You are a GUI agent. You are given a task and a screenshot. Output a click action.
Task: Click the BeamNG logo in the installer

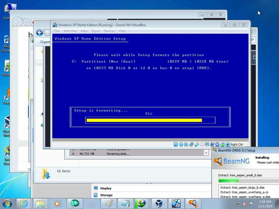point(232,161)
